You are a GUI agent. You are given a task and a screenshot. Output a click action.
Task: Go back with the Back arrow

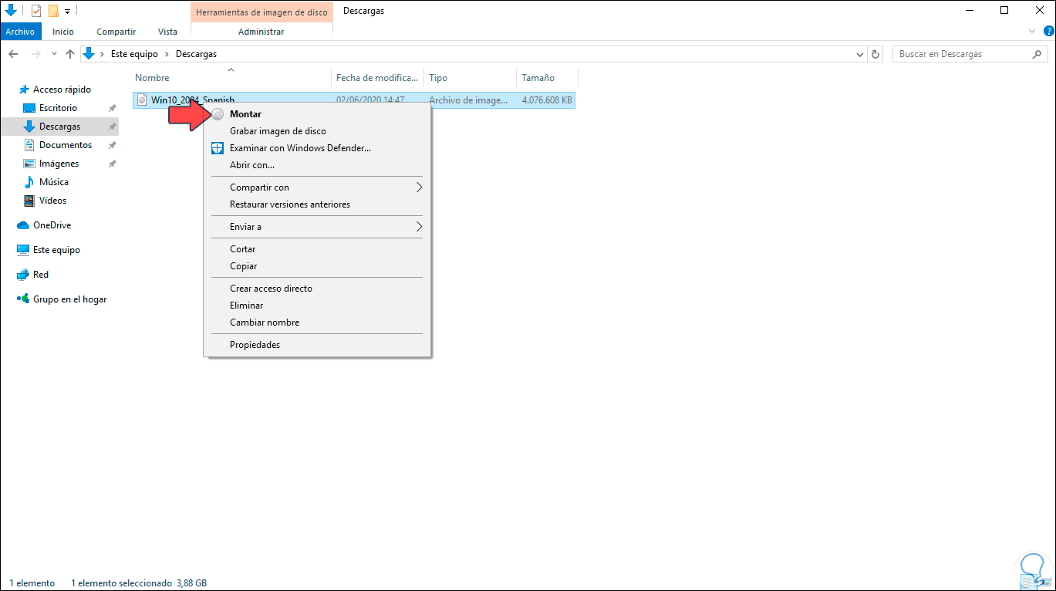[x=13, y=54]
